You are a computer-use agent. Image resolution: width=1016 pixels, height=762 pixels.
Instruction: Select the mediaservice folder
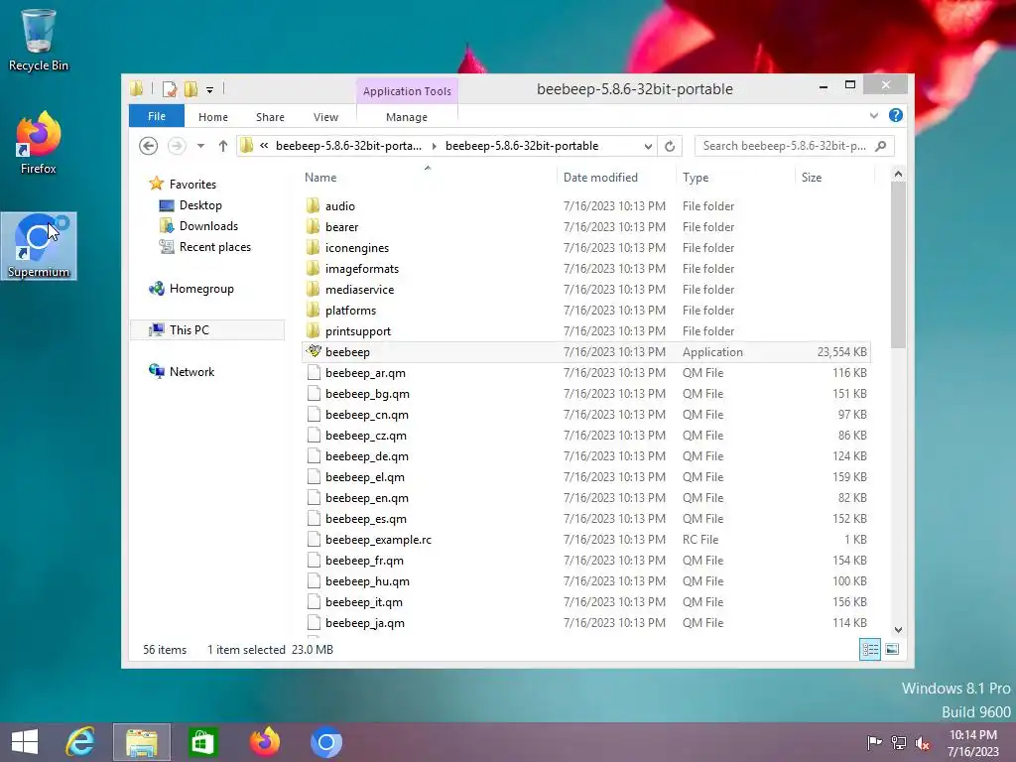(x=359, y=289)
